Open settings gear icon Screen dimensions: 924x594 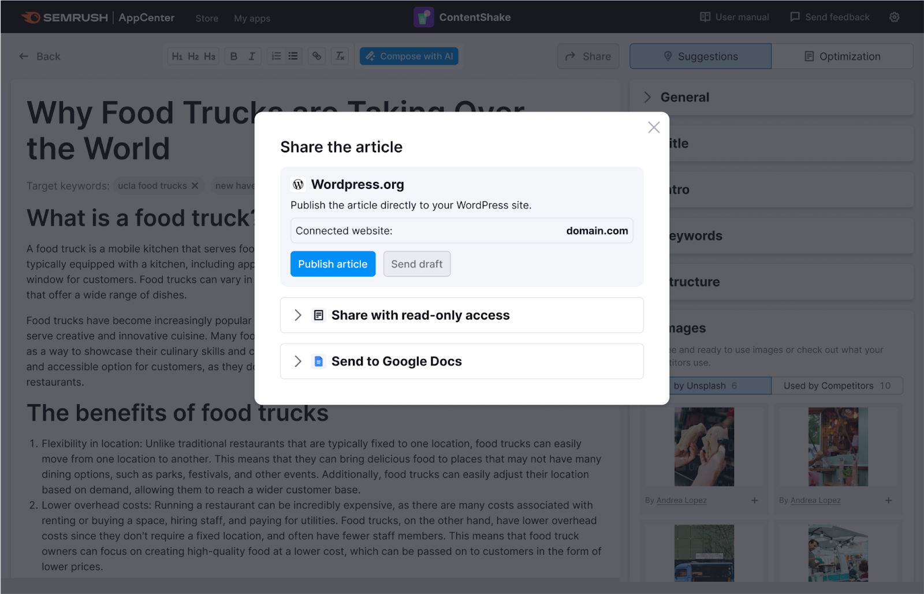tap(894, 17)
